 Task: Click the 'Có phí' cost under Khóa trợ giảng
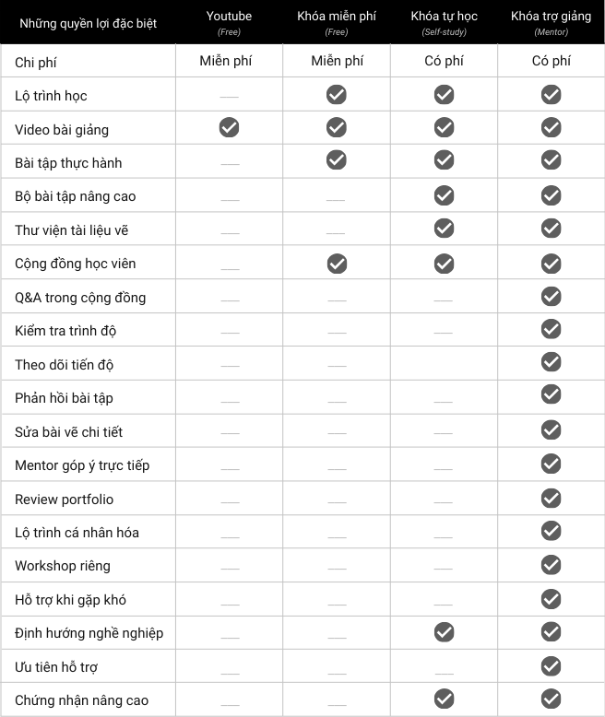pyautogui.click(x=551, y=61)
